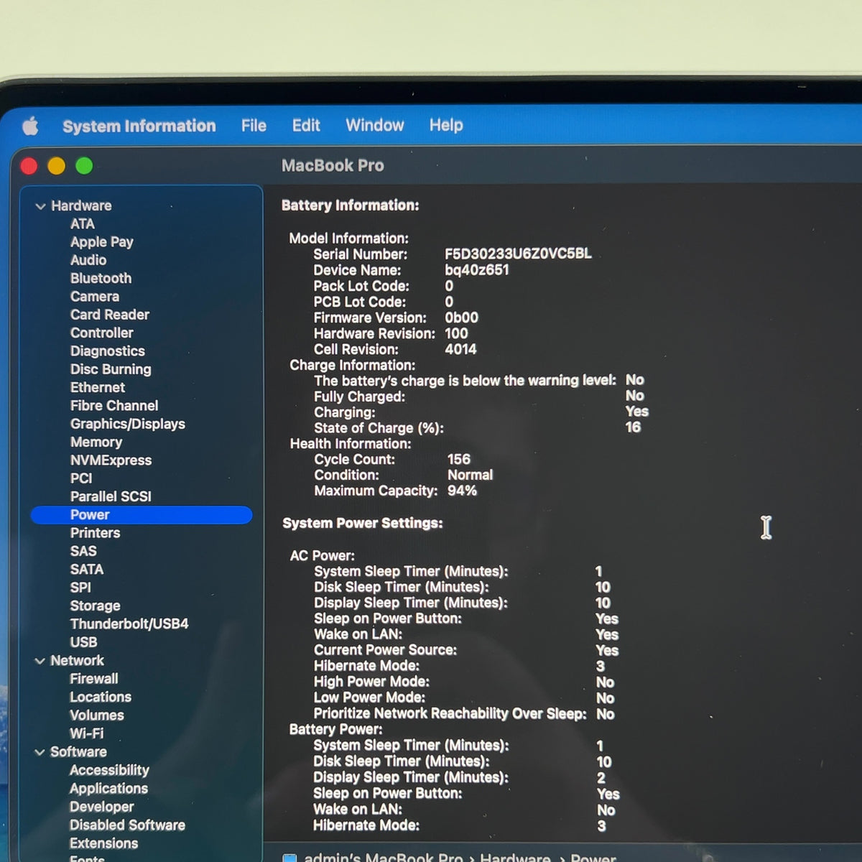Click the AC Power subsection label

322,556
